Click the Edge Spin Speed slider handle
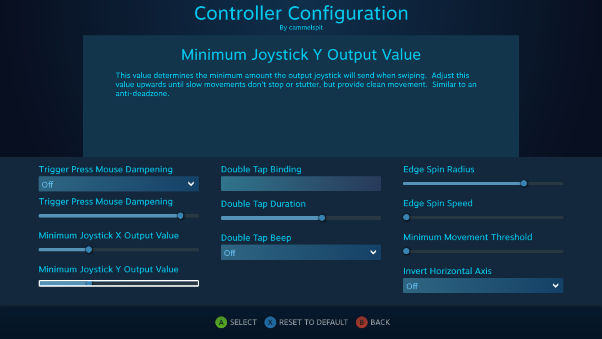Screen dimensions: 602x339 (x=406, y=217)
